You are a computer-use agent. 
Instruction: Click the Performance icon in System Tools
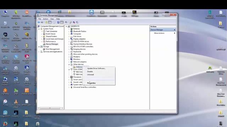(44, 42)
